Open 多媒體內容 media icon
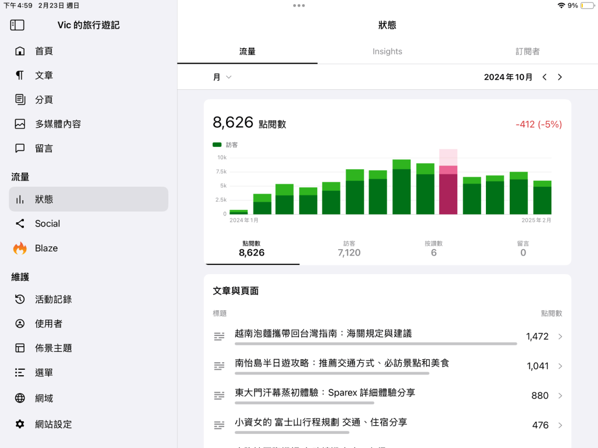Image resolution: width=598 pixels, height=448 pixels. pyautogui.click(x=20, y=124)
